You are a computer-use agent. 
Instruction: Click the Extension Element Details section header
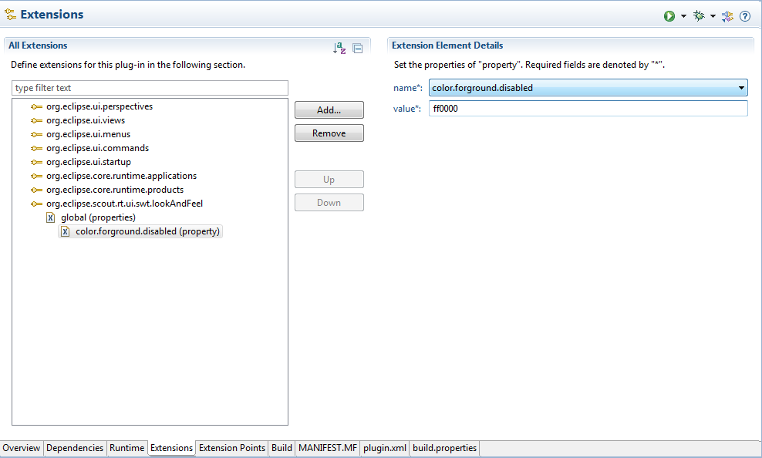(x=447, y=45)
